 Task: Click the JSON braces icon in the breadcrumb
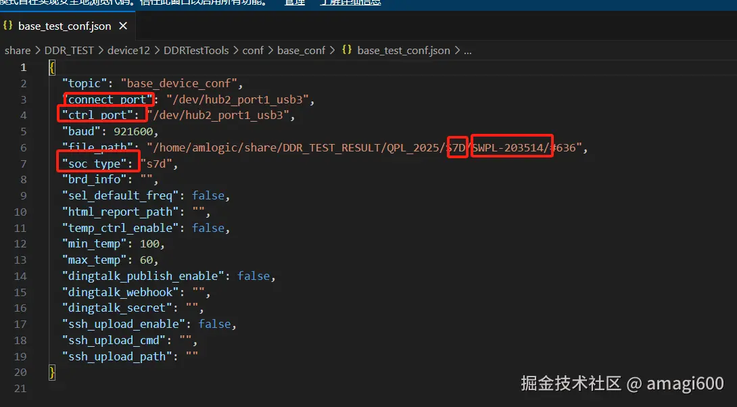[x=347, y=50]
